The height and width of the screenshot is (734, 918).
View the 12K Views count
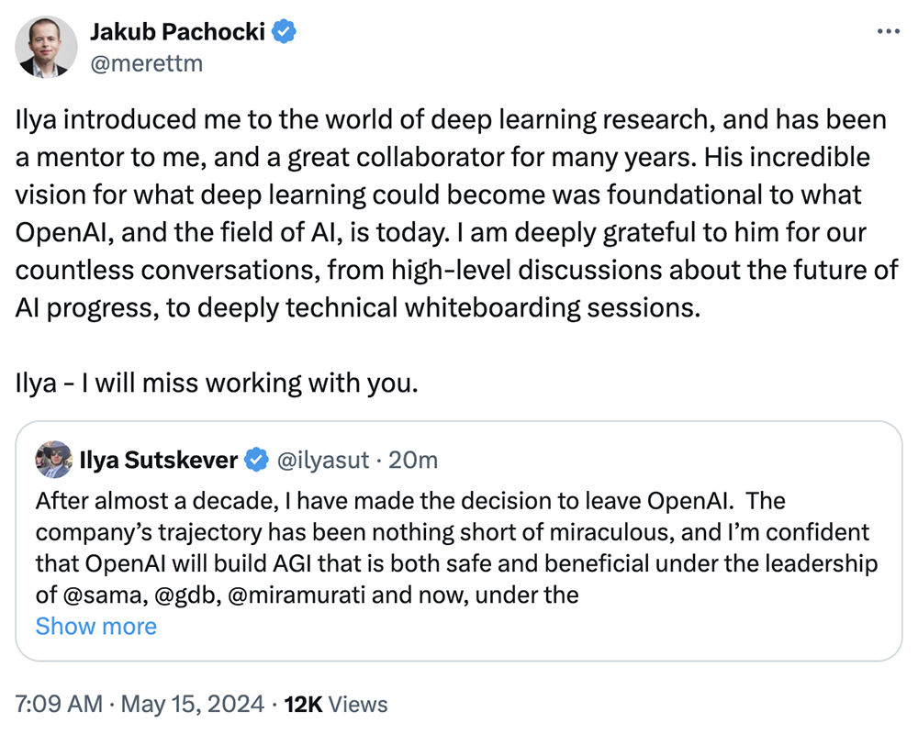(x=336, y=704)
